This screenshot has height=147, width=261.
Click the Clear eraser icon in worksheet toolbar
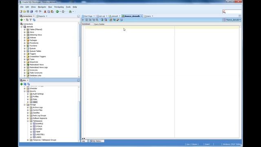click(x=118, y=20)
